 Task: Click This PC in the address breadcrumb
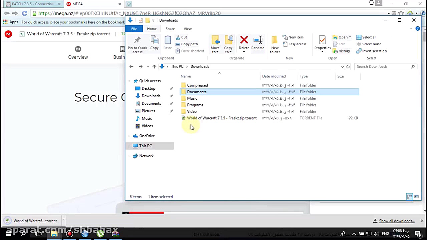(177, 67)
